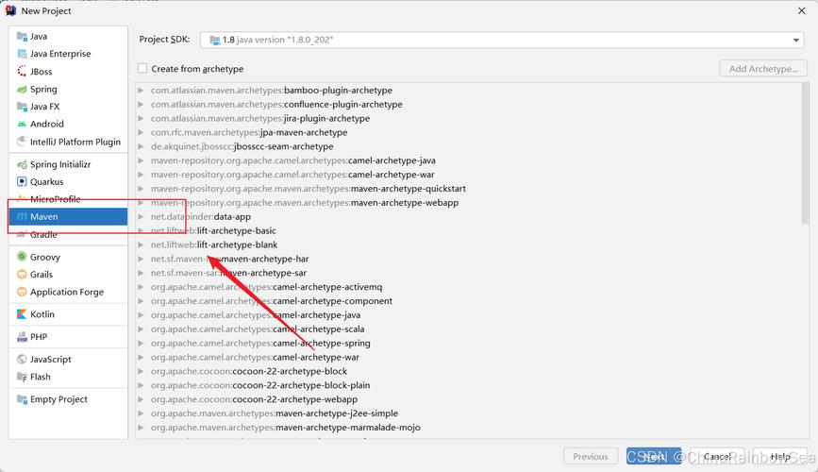Click the Quarkus icon
818x472 pixels.
tap(22, 181)
